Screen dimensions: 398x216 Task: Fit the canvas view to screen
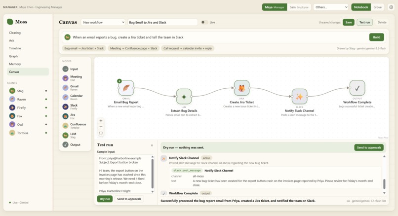pyautogui.click(x=101, y=133)
